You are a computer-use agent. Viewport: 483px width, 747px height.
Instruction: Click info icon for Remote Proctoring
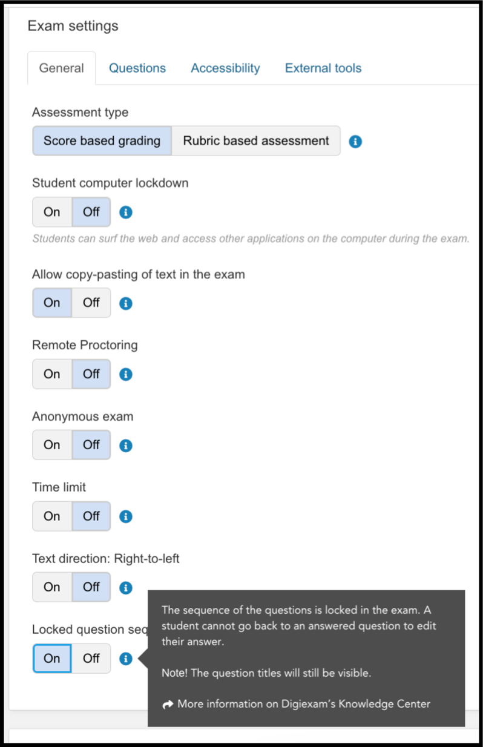coord(126,375)
